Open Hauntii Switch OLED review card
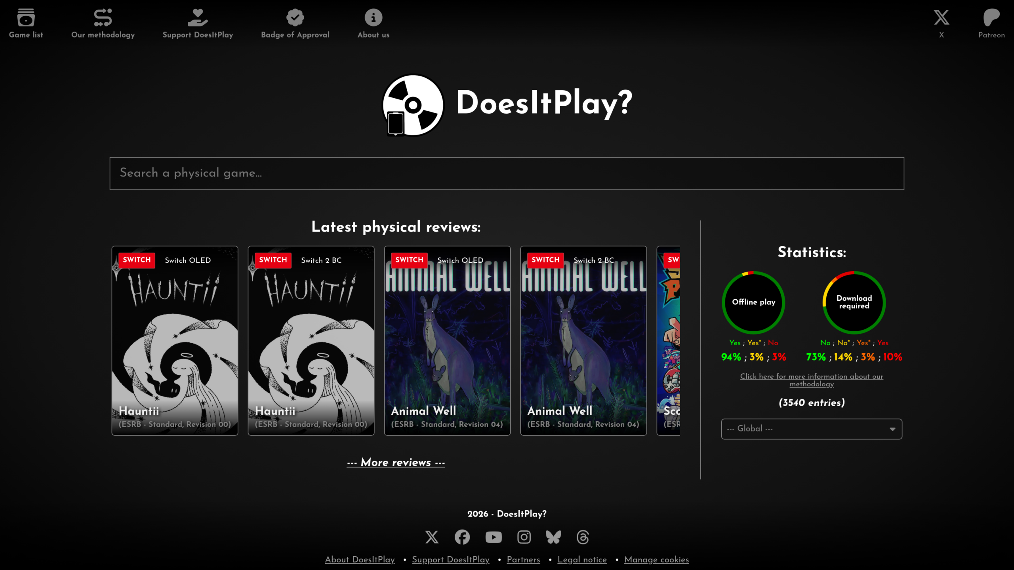This screenshot has height=570, width=1014. [175, 341]
